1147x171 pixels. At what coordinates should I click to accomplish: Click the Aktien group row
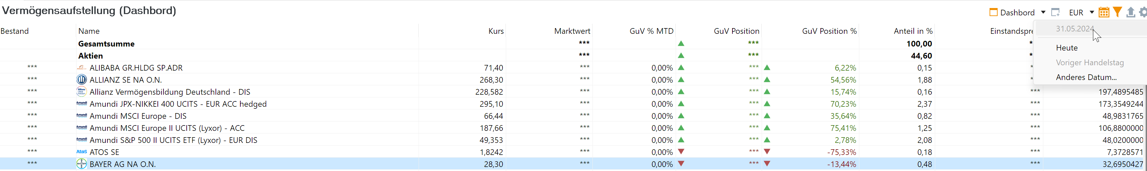[x=573, y=56]
